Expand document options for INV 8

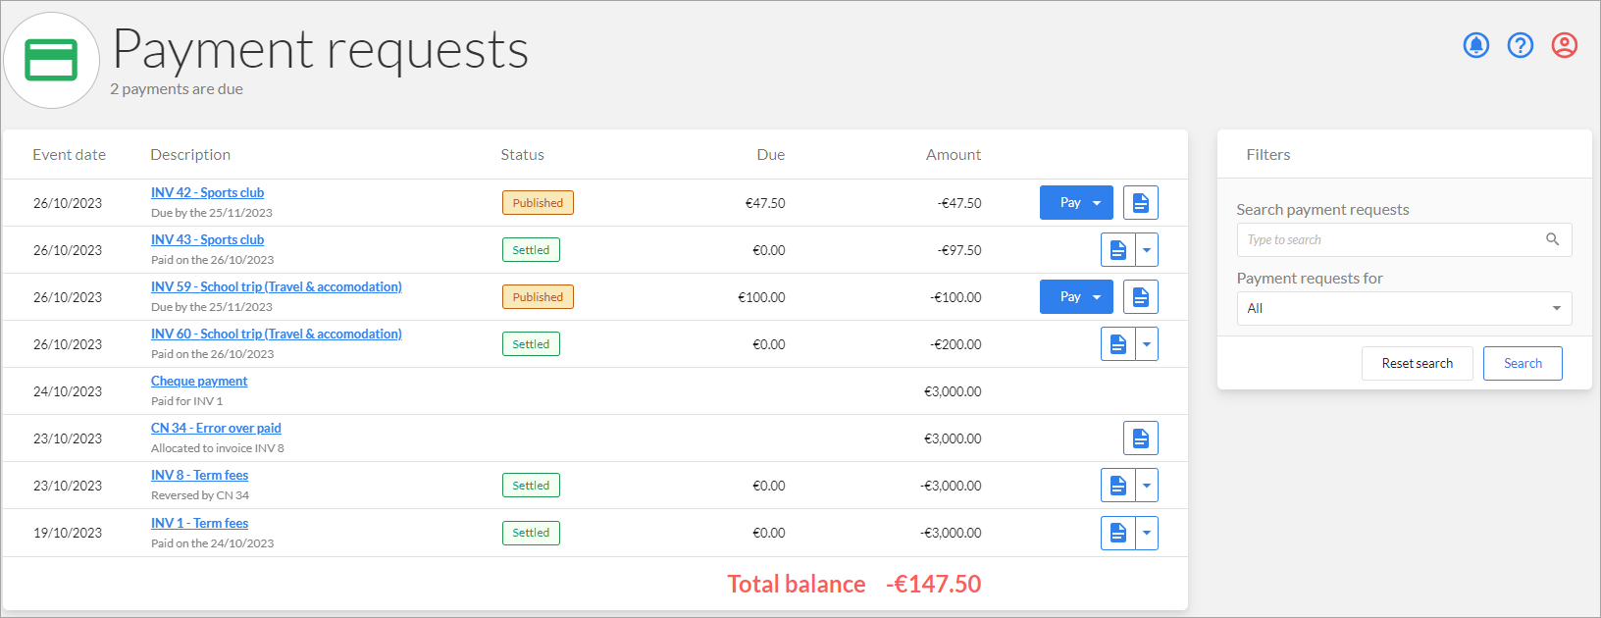(x=1147, y=486)
